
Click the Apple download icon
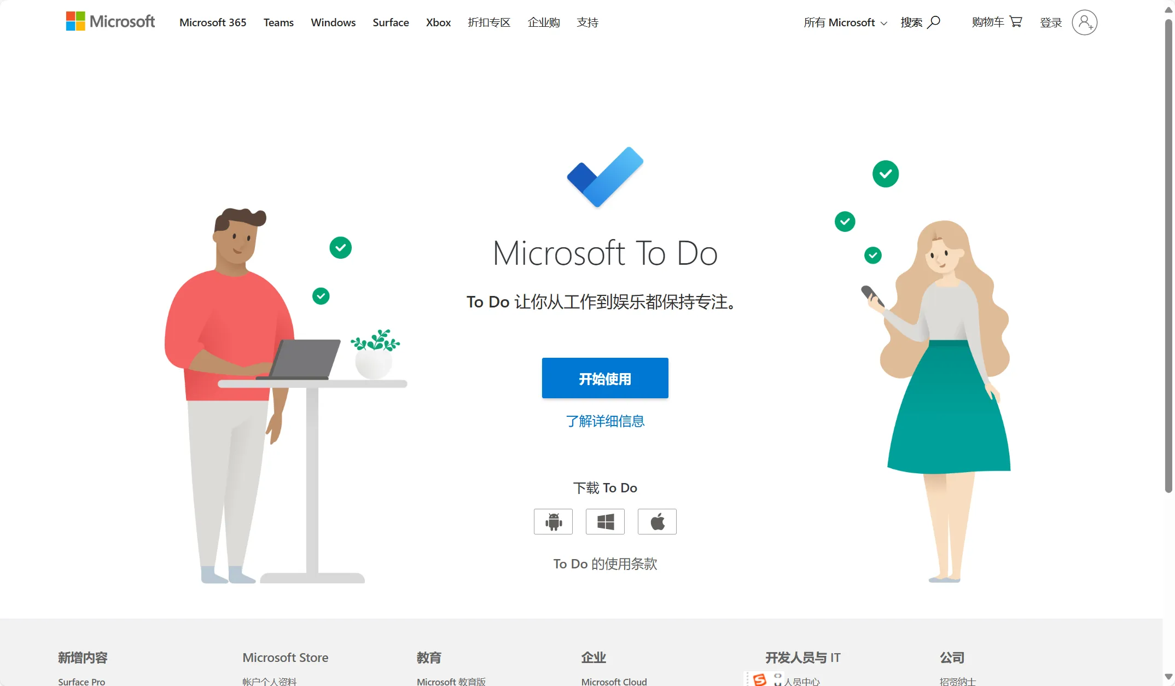[x=656, y=521]
